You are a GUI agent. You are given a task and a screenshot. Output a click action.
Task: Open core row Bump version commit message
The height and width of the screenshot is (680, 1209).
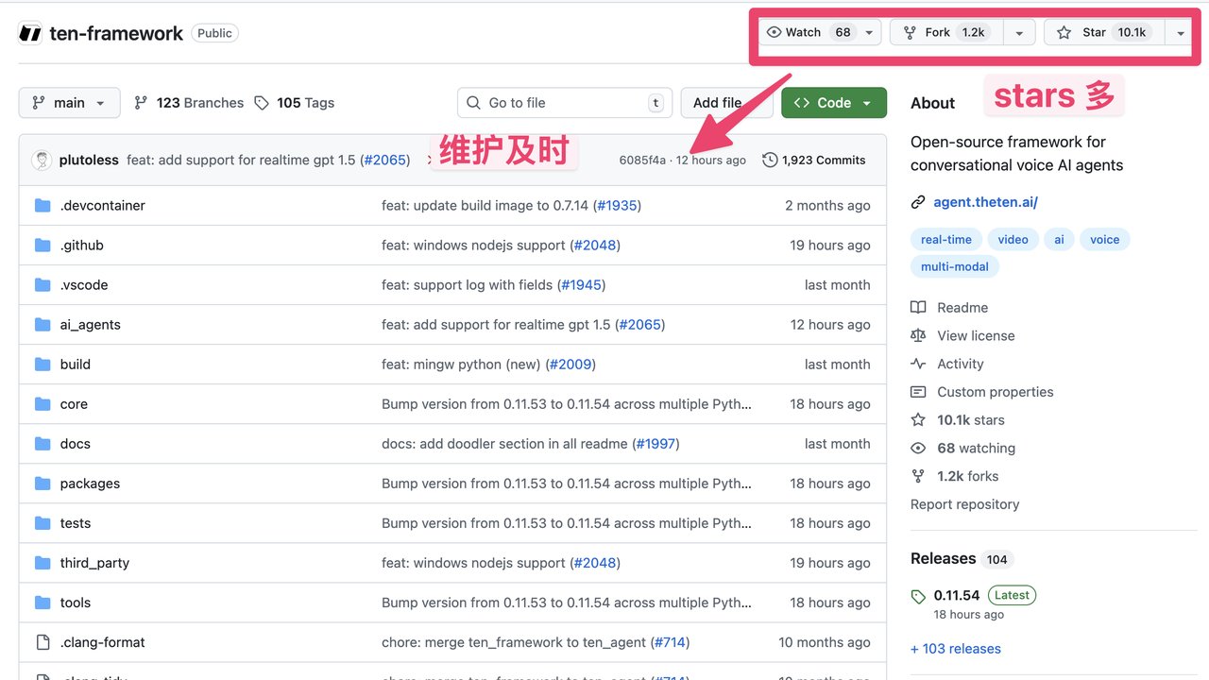point(567,403)
